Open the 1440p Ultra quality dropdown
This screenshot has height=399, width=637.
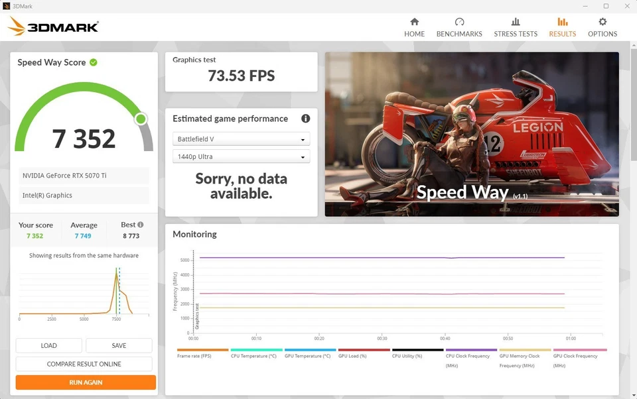(241, 158)
